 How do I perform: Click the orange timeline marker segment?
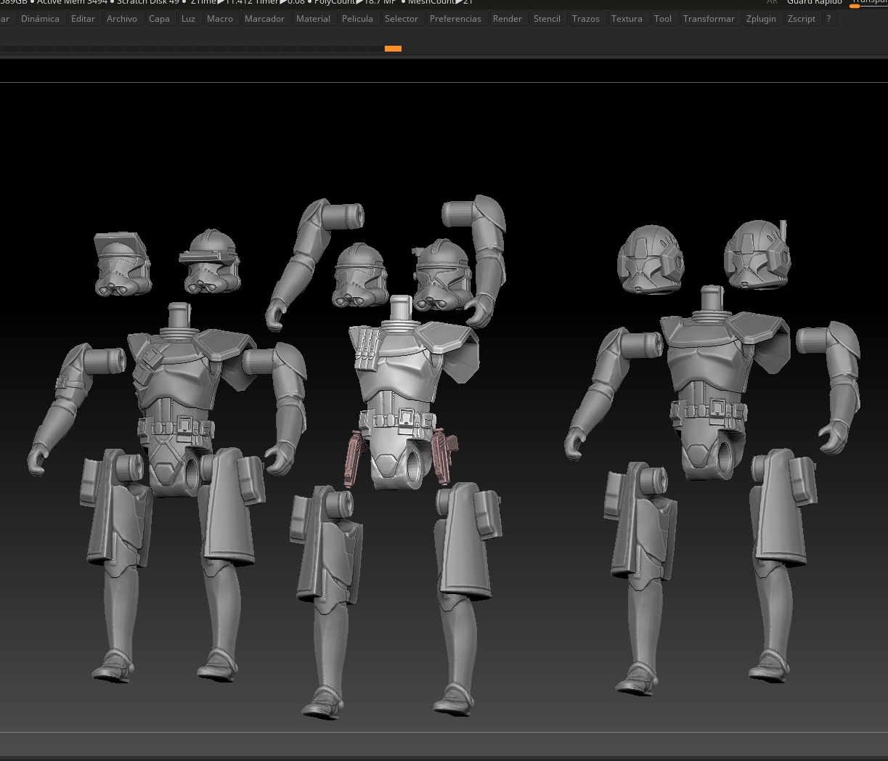[393, 49]
